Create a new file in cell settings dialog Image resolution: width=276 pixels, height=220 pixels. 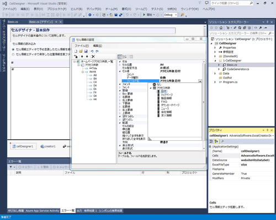click(x=76, y=51)
